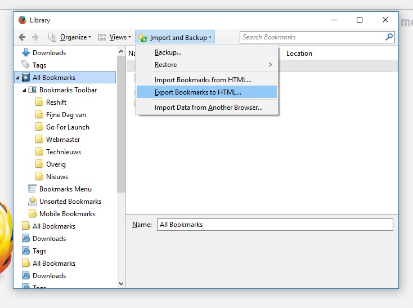Click the Bookmarks Menu icon
Image resolution: width=413 pixels, height=308 pixels.
[32, 189]
